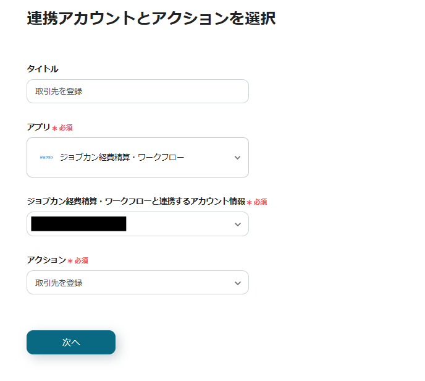Open the account information dropdown chevron
Image resolution: width=425 pixels, height=381 pixels.
237,225
